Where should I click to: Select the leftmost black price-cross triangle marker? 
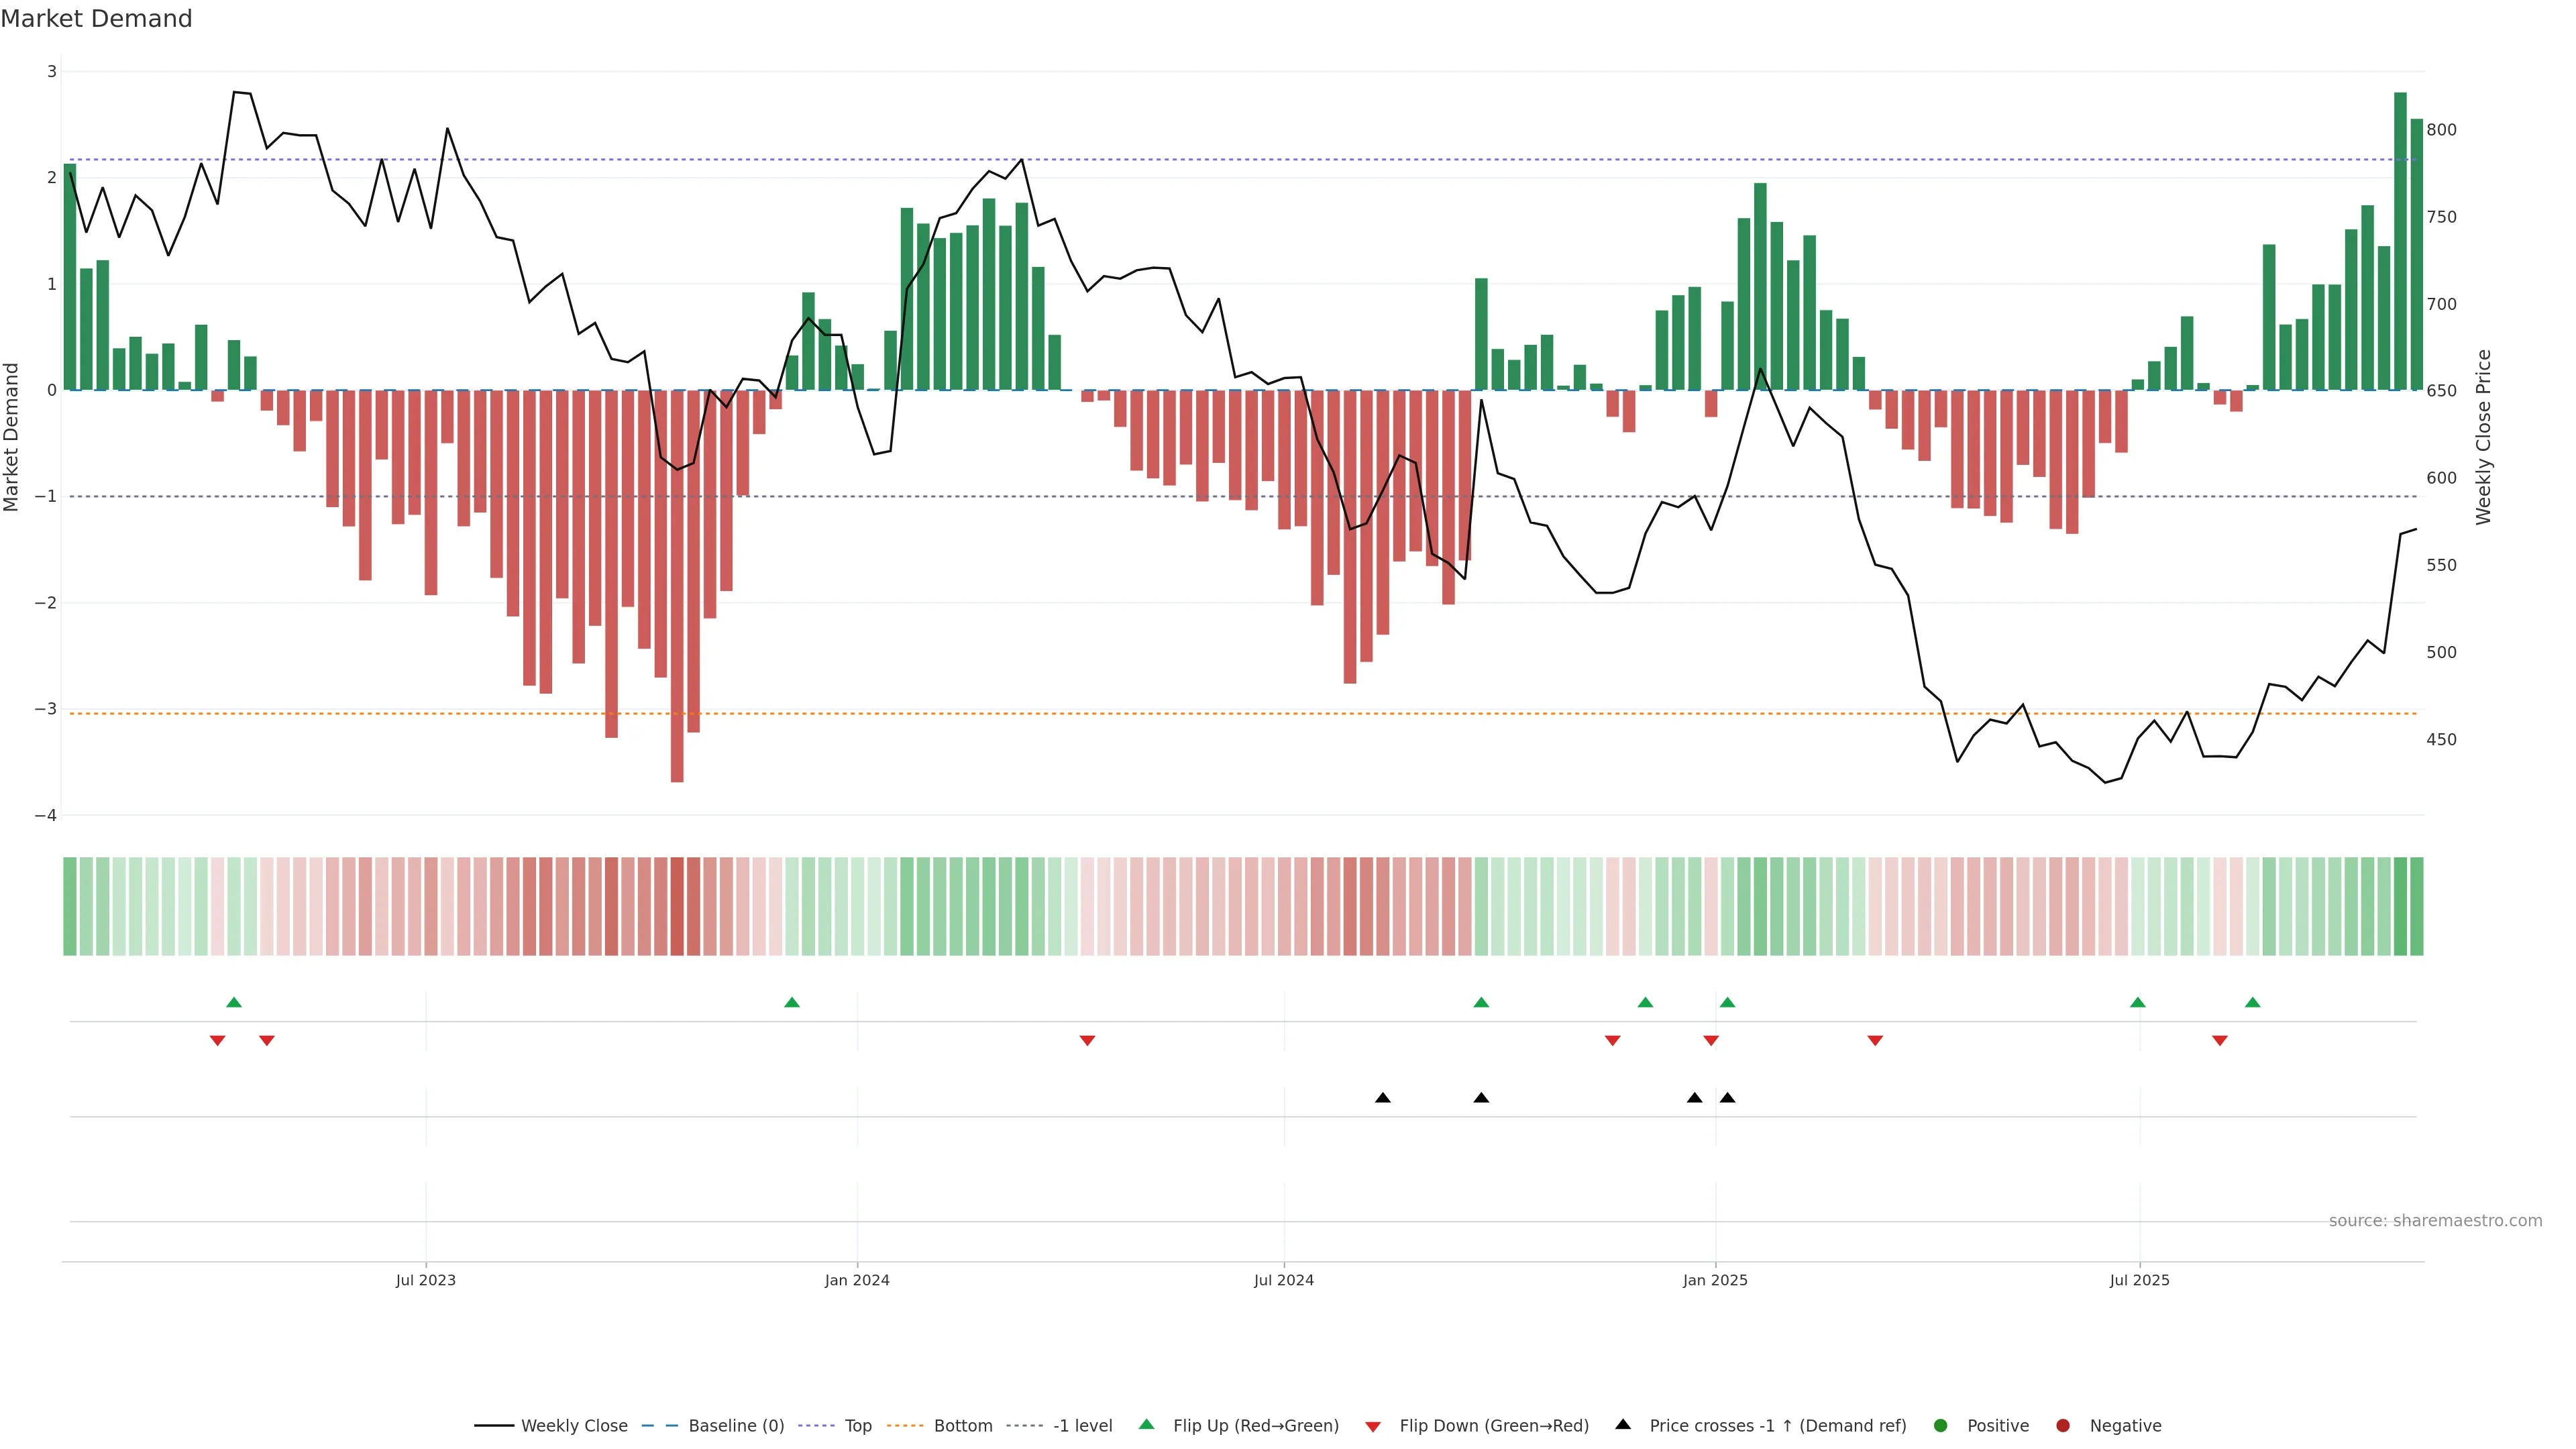[1383, 1098]
